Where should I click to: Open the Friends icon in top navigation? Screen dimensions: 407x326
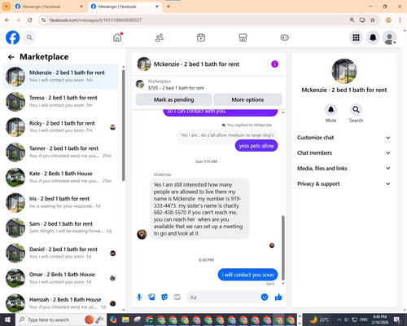click(160, 37)
